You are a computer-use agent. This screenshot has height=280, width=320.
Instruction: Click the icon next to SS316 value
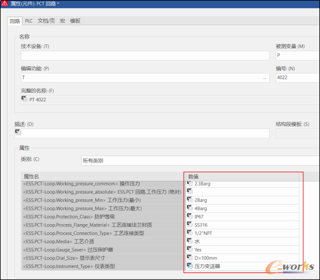pos(190,225)
